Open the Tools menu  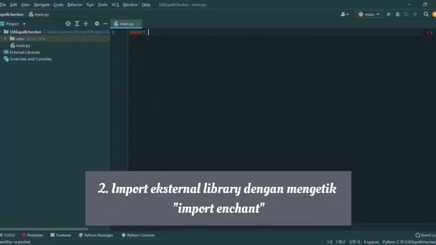click(x=103, y=5)
